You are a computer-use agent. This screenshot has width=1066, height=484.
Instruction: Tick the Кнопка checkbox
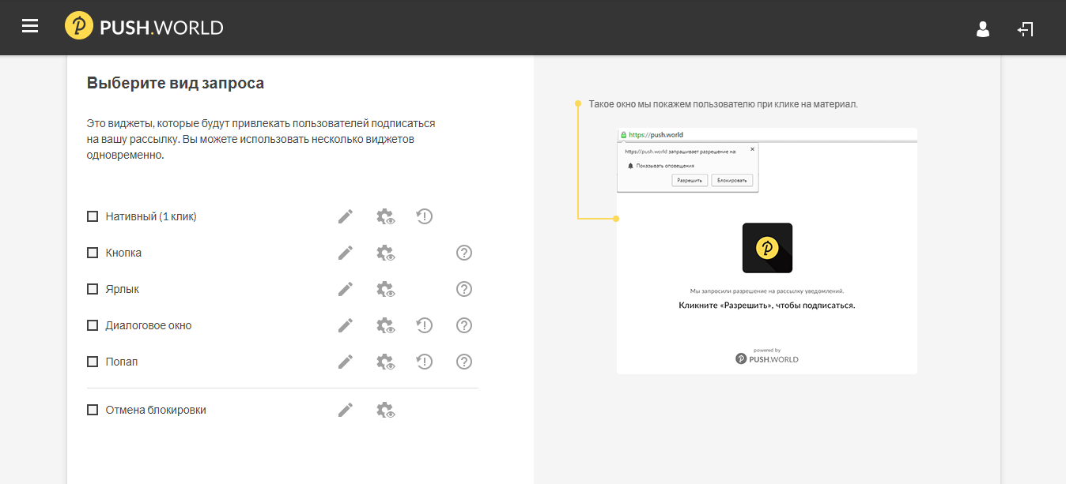[93, 253]
